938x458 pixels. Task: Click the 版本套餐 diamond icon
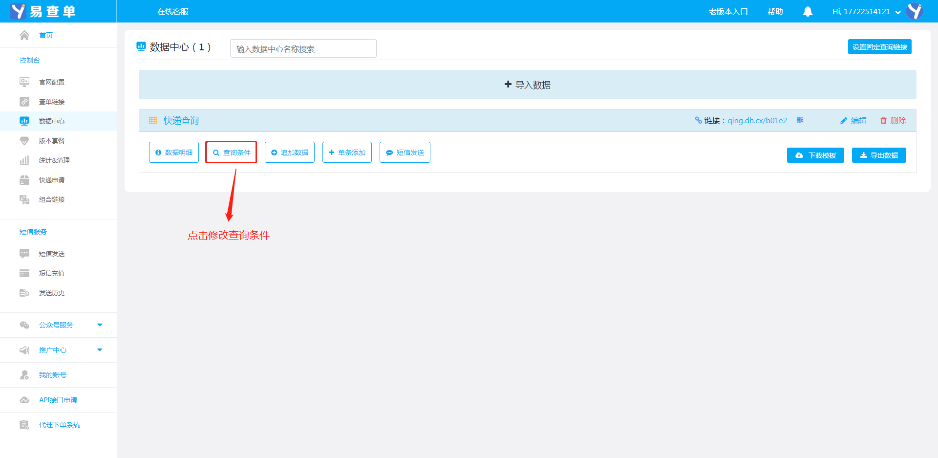pyautogui.click(x=24, y=141)
